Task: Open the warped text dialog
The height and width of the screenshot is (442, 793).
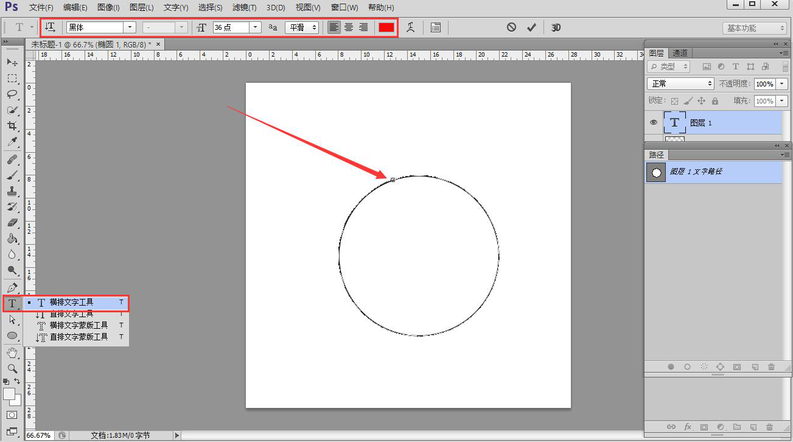Action: point(410,27)
